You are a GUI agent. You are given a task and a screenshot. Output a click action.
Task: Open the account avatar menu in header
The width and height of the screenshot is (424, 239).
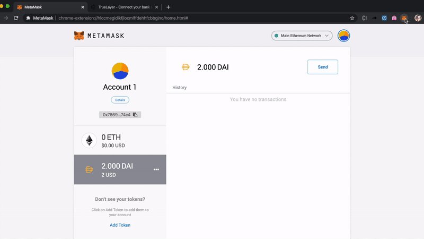click(343, 36)
